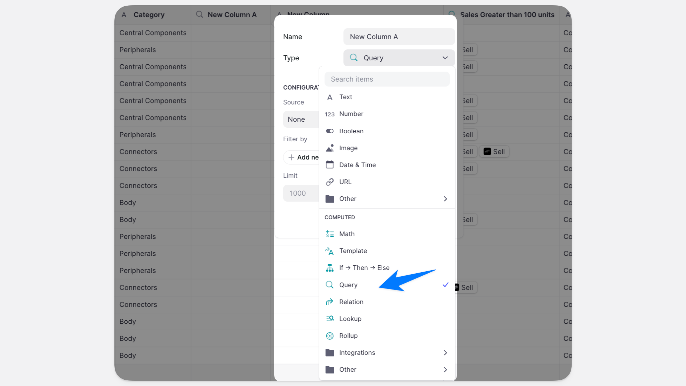
Task: Select the Rollup circular icon
Action: (330, 336)
